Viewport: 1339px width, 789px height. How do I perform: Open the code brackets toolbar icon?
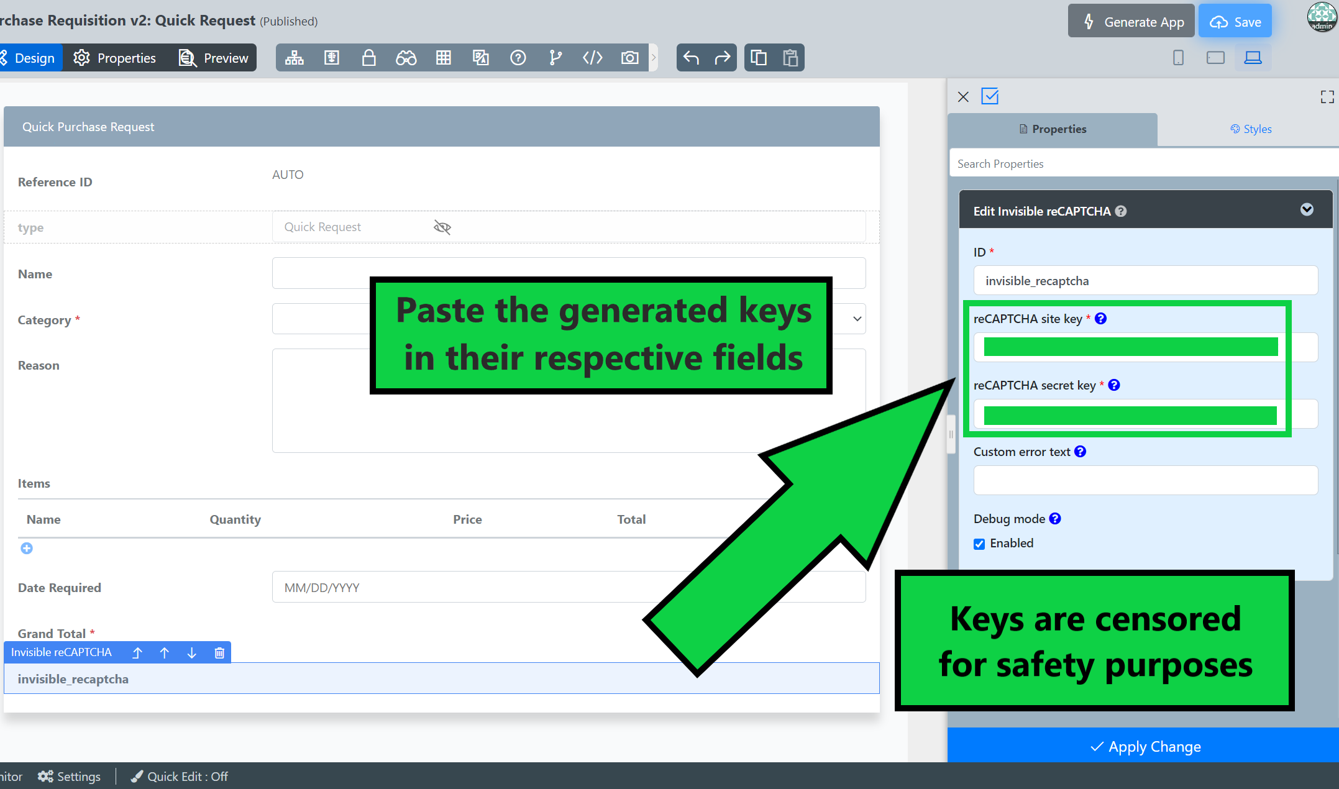tap(592, 58)
